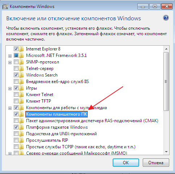
Task: Click folder icon beside Windows Search
Action: tap(21, 75)
